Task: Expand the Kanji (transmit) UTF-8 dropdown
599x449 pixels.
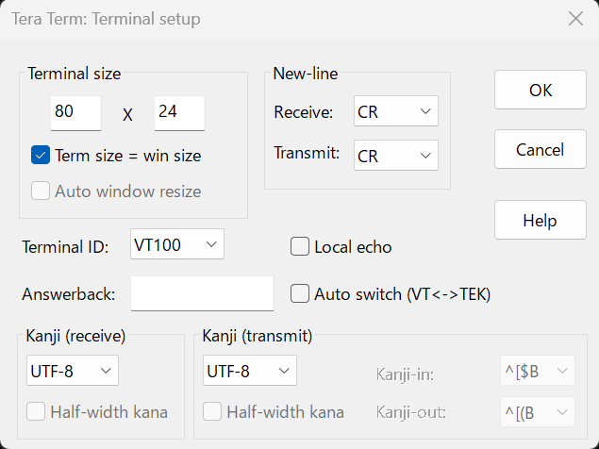Action: pyautogui.click(x=250, y=371)
